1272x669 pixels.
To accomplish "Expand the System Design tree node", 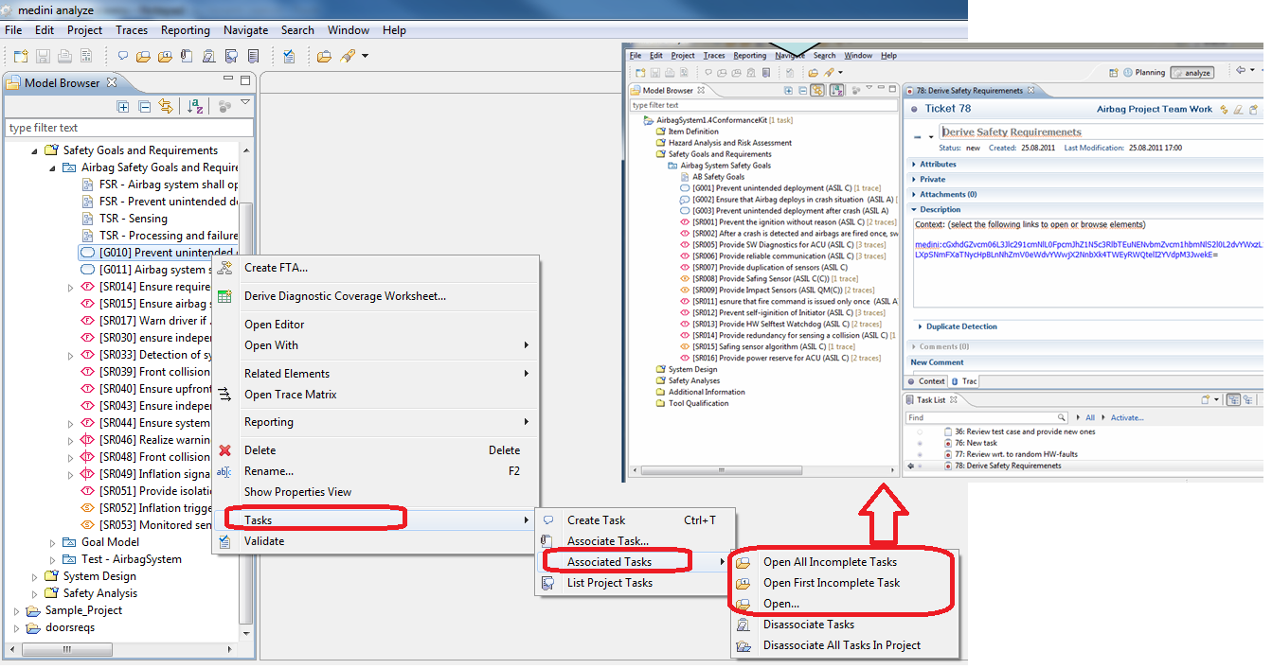I will click(35, 576).
